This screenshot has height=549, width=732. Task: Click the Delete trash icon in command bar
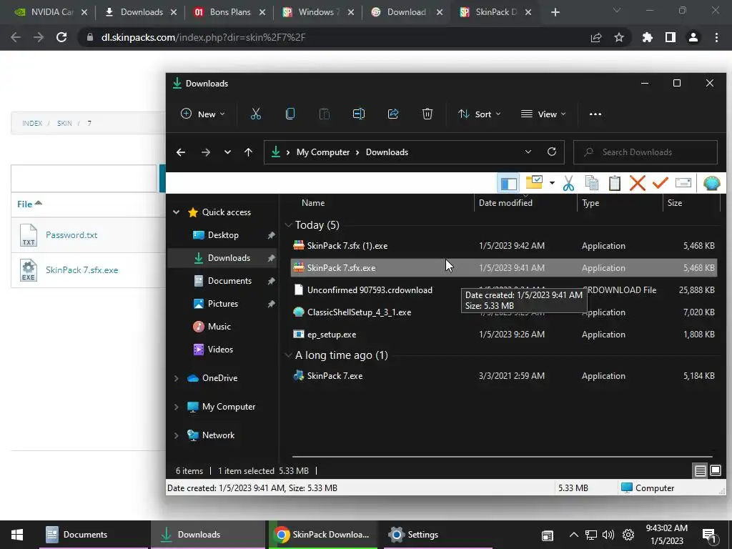427,114
